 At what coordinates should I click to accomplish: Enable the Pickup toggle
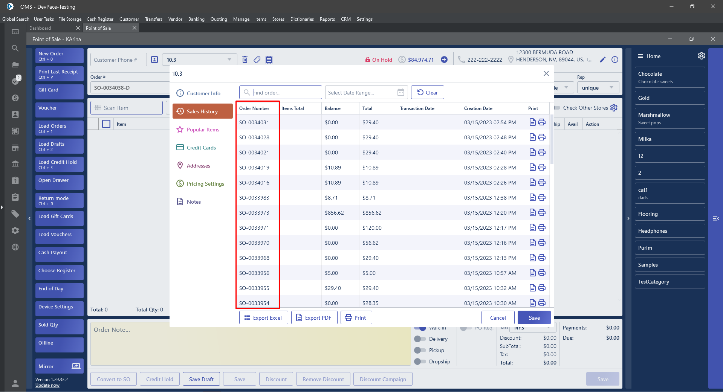pyautogui.click(x=420, y=350)
